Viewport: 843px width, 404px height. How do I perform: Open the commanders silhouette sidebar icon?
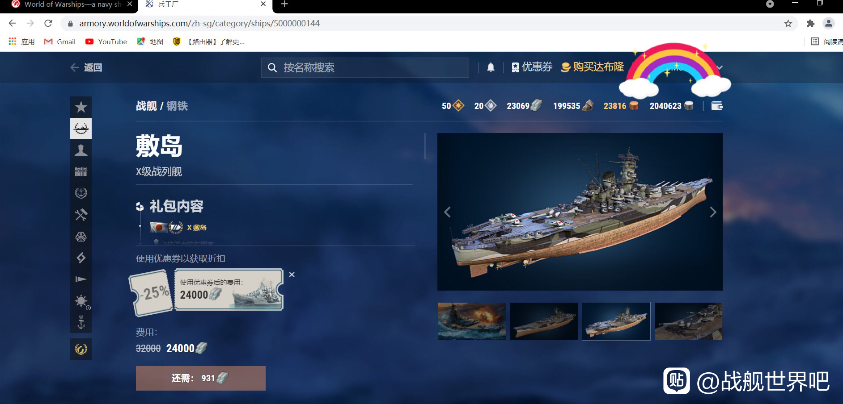point(81,150)
